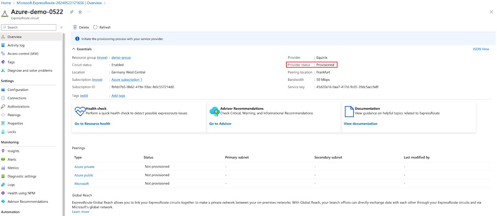Image resolution: width=497 pixels, height=216 pixels.
Task: Click the Home breadcrumb link
Action: coord(6,3)
